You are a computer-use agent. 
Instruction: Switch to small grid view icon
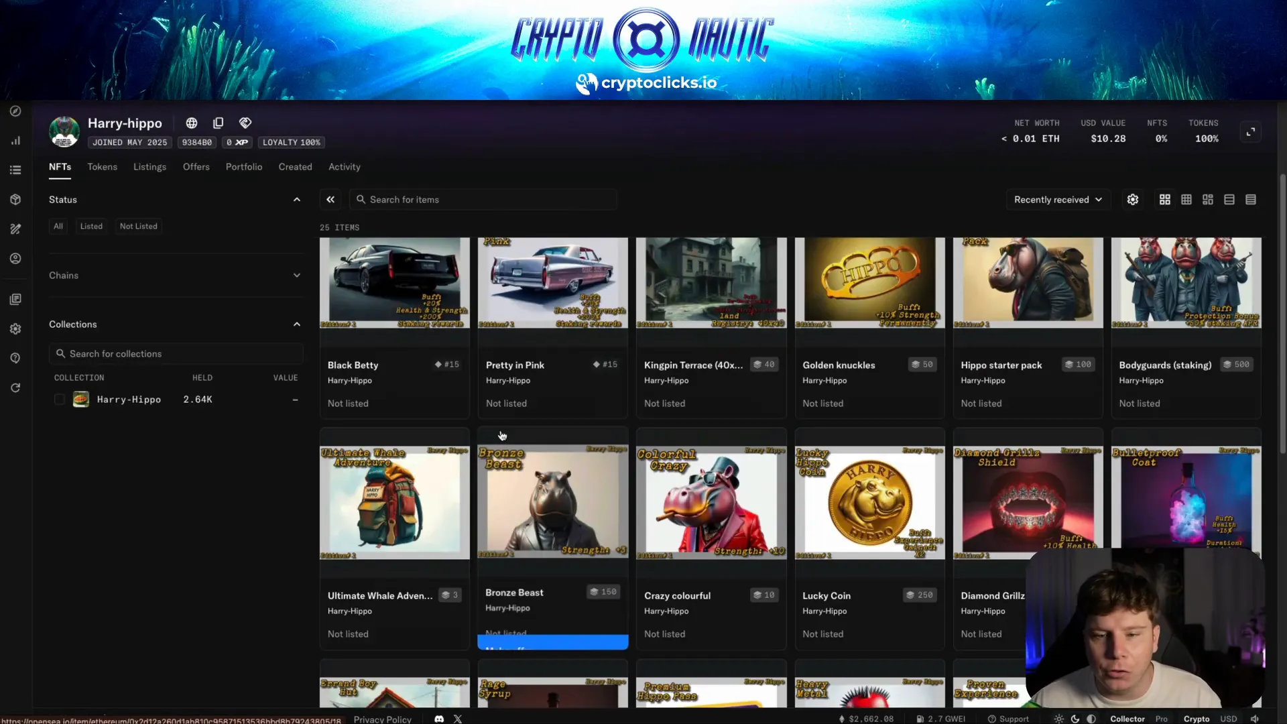coord(1186,200)
